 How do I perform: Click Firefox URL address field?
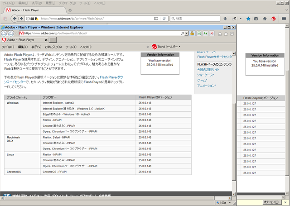96,19
